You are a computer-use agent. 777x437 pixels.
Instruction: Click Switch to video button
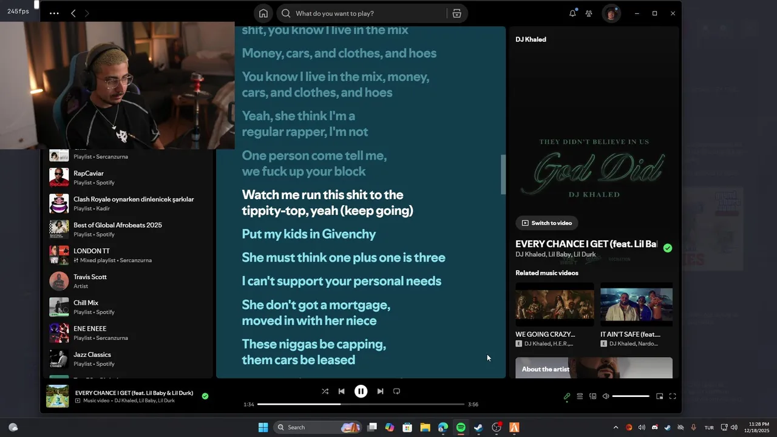click(x=547, y=223)
